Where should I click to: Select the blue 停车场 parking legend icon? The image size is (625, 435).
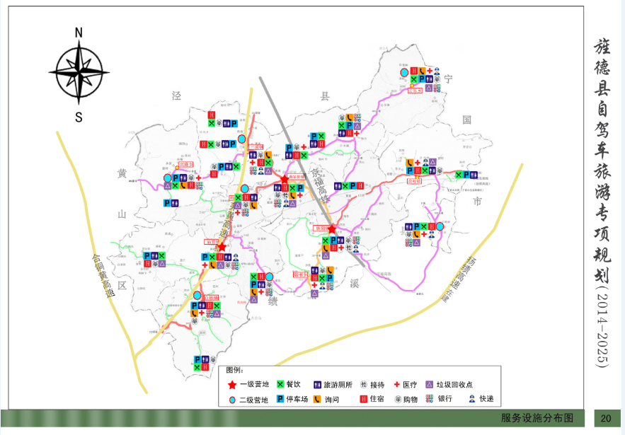(280, 400)
